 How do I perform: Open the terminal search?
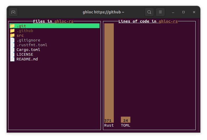coord(149,12)
